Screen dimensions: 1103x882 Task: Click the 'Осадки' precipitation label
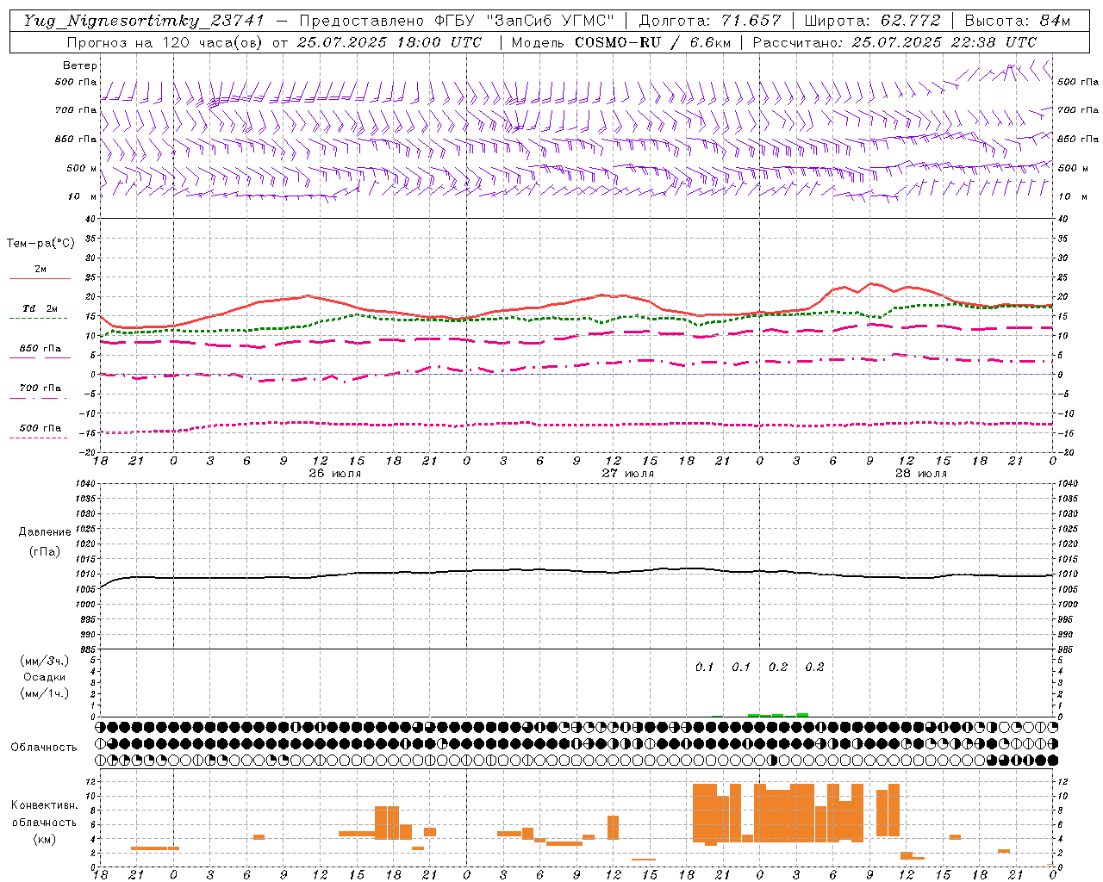tap(44, 677)
